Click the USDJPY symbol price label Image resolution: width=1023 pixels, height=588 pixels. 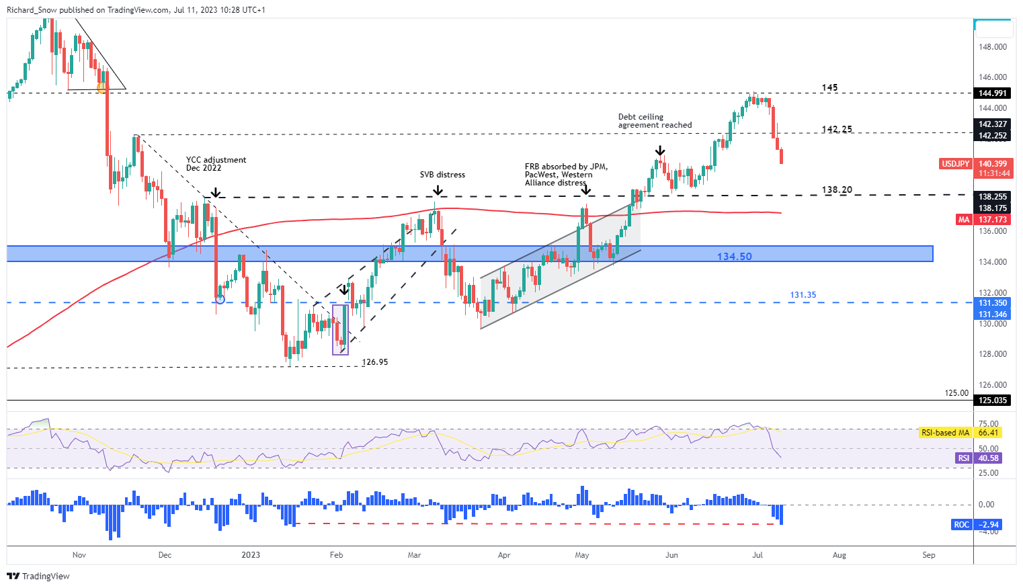(x=955, y=164)
